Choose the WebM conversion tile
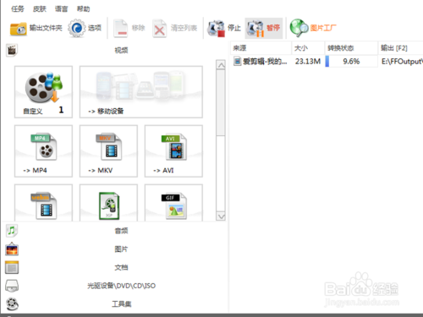423x317 pixels. 43,203
